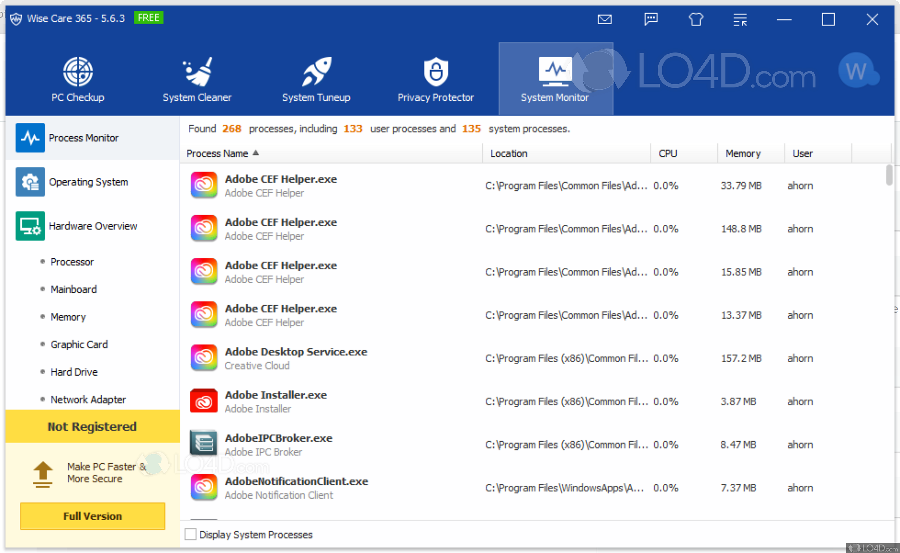Screen dimensions: 900x553
Task: Click the skin t-shirt icon
Action: pyautogui.click(x=695, y=19)
